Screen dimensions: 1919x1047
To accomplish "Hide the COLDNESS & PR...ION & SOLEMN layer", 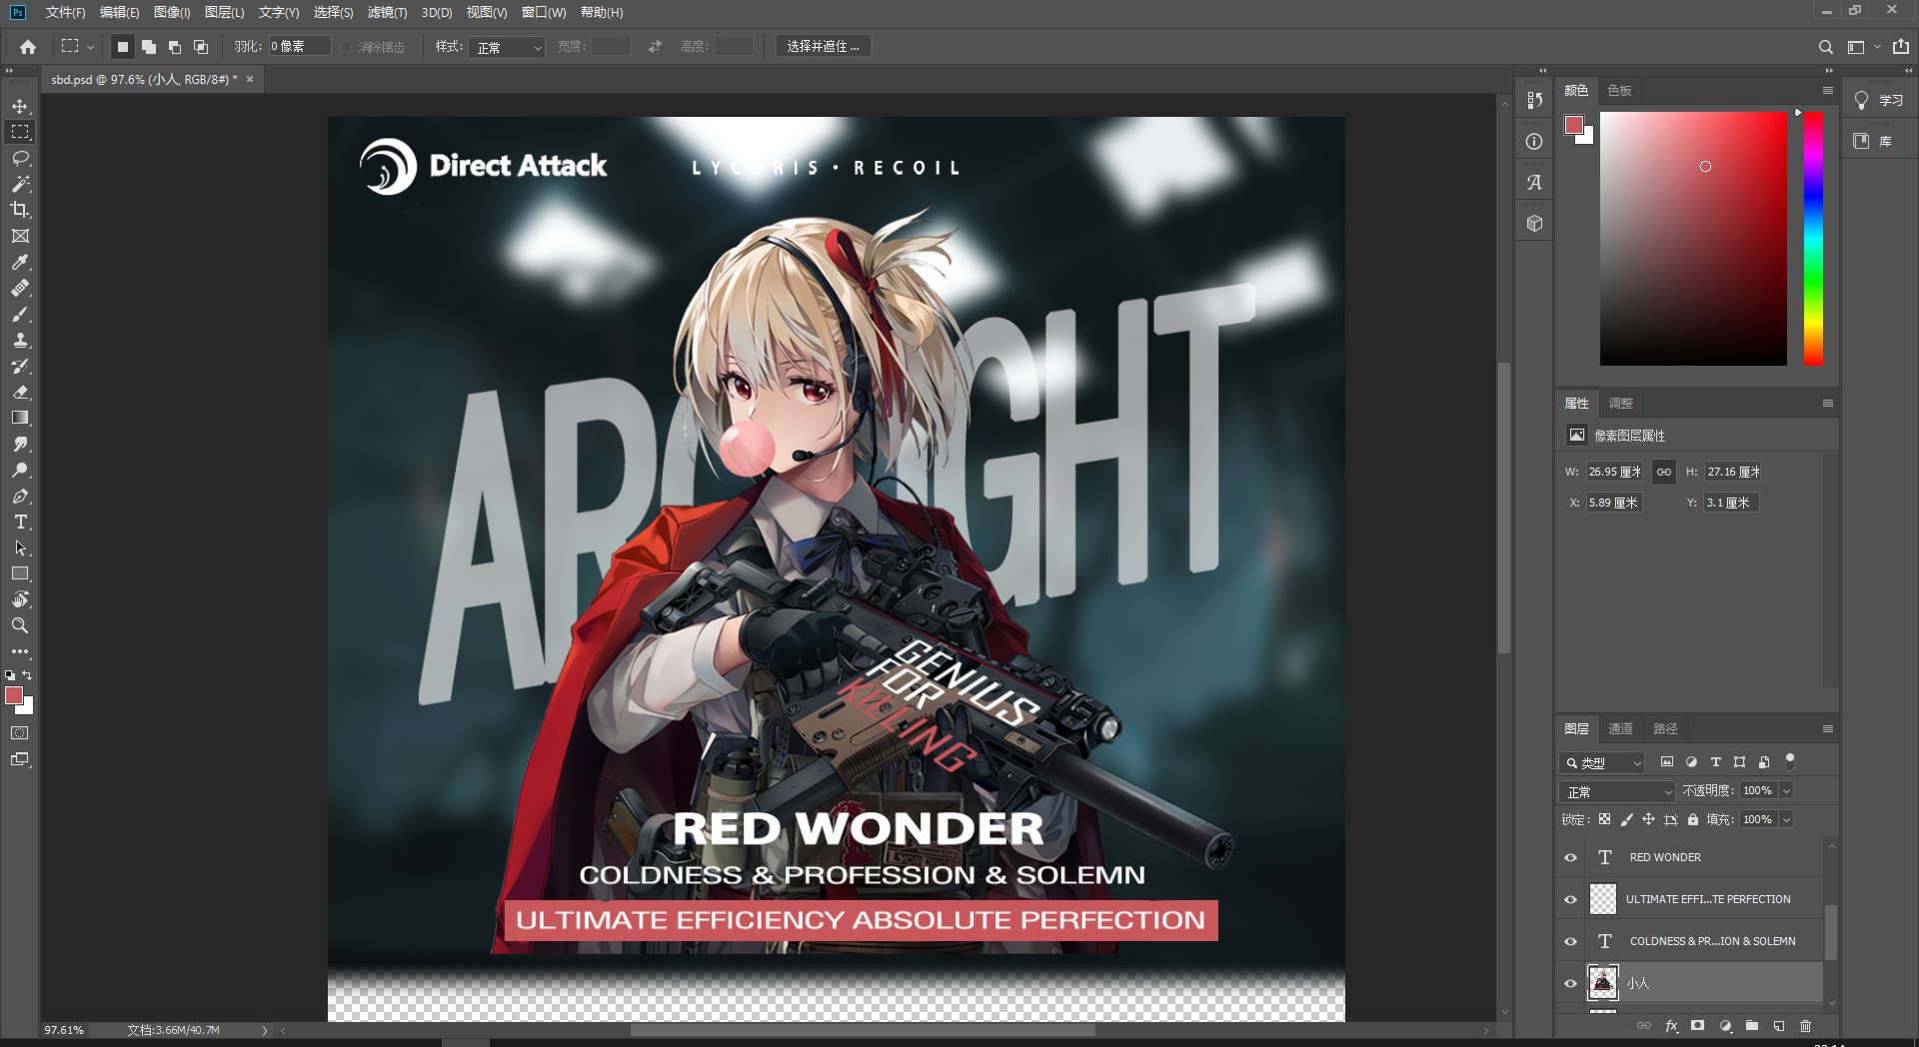I will 1570,941.
